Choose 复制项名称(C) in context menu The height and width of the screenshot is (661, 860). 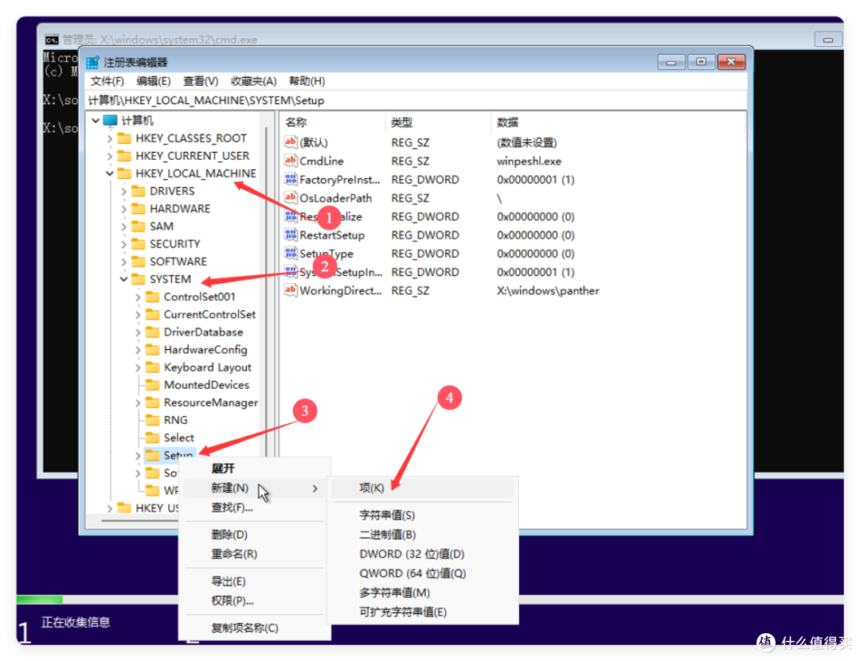(x=255, y=628)
